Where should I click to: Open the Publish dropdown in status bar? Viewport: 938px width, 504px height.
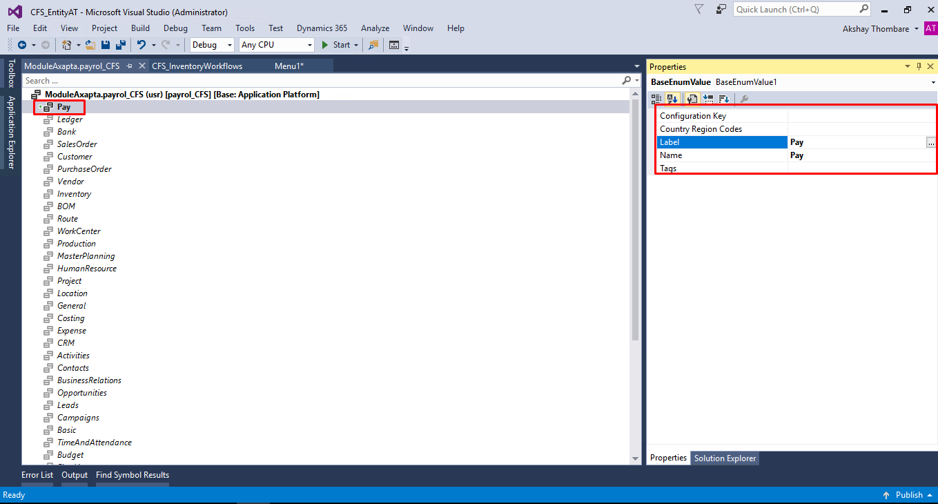coord(930,495)
